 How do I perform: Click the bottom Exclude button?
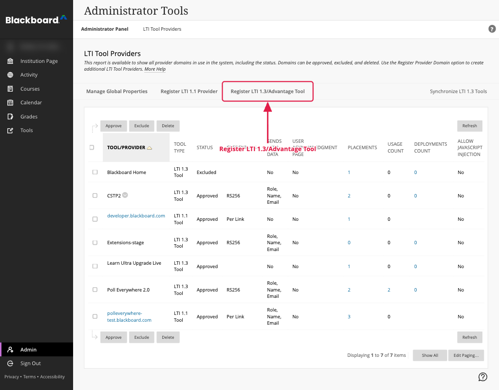142,337
